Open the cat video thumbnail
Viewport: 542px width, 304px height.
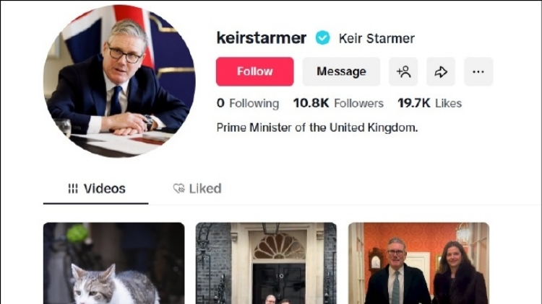coord(113,263)
